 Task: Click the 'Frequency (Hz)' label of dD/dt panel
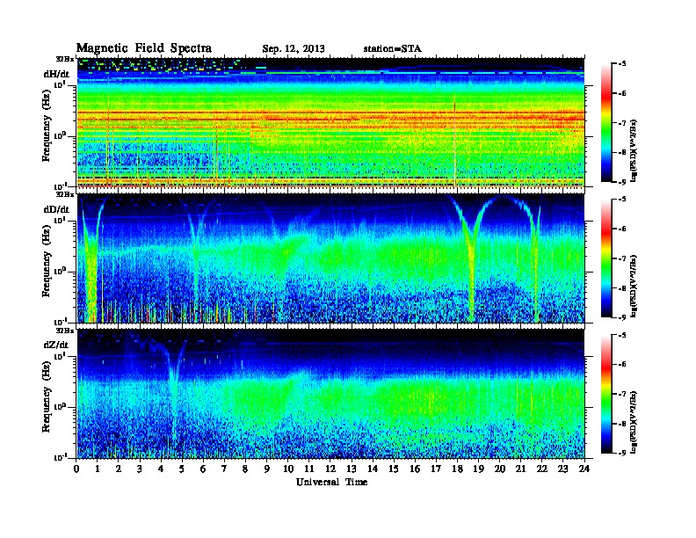[47, 262]
